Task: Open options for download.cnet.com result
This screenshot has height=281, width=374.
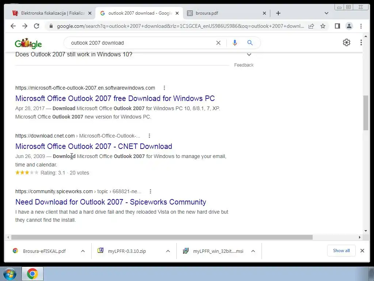Action: 149,136
